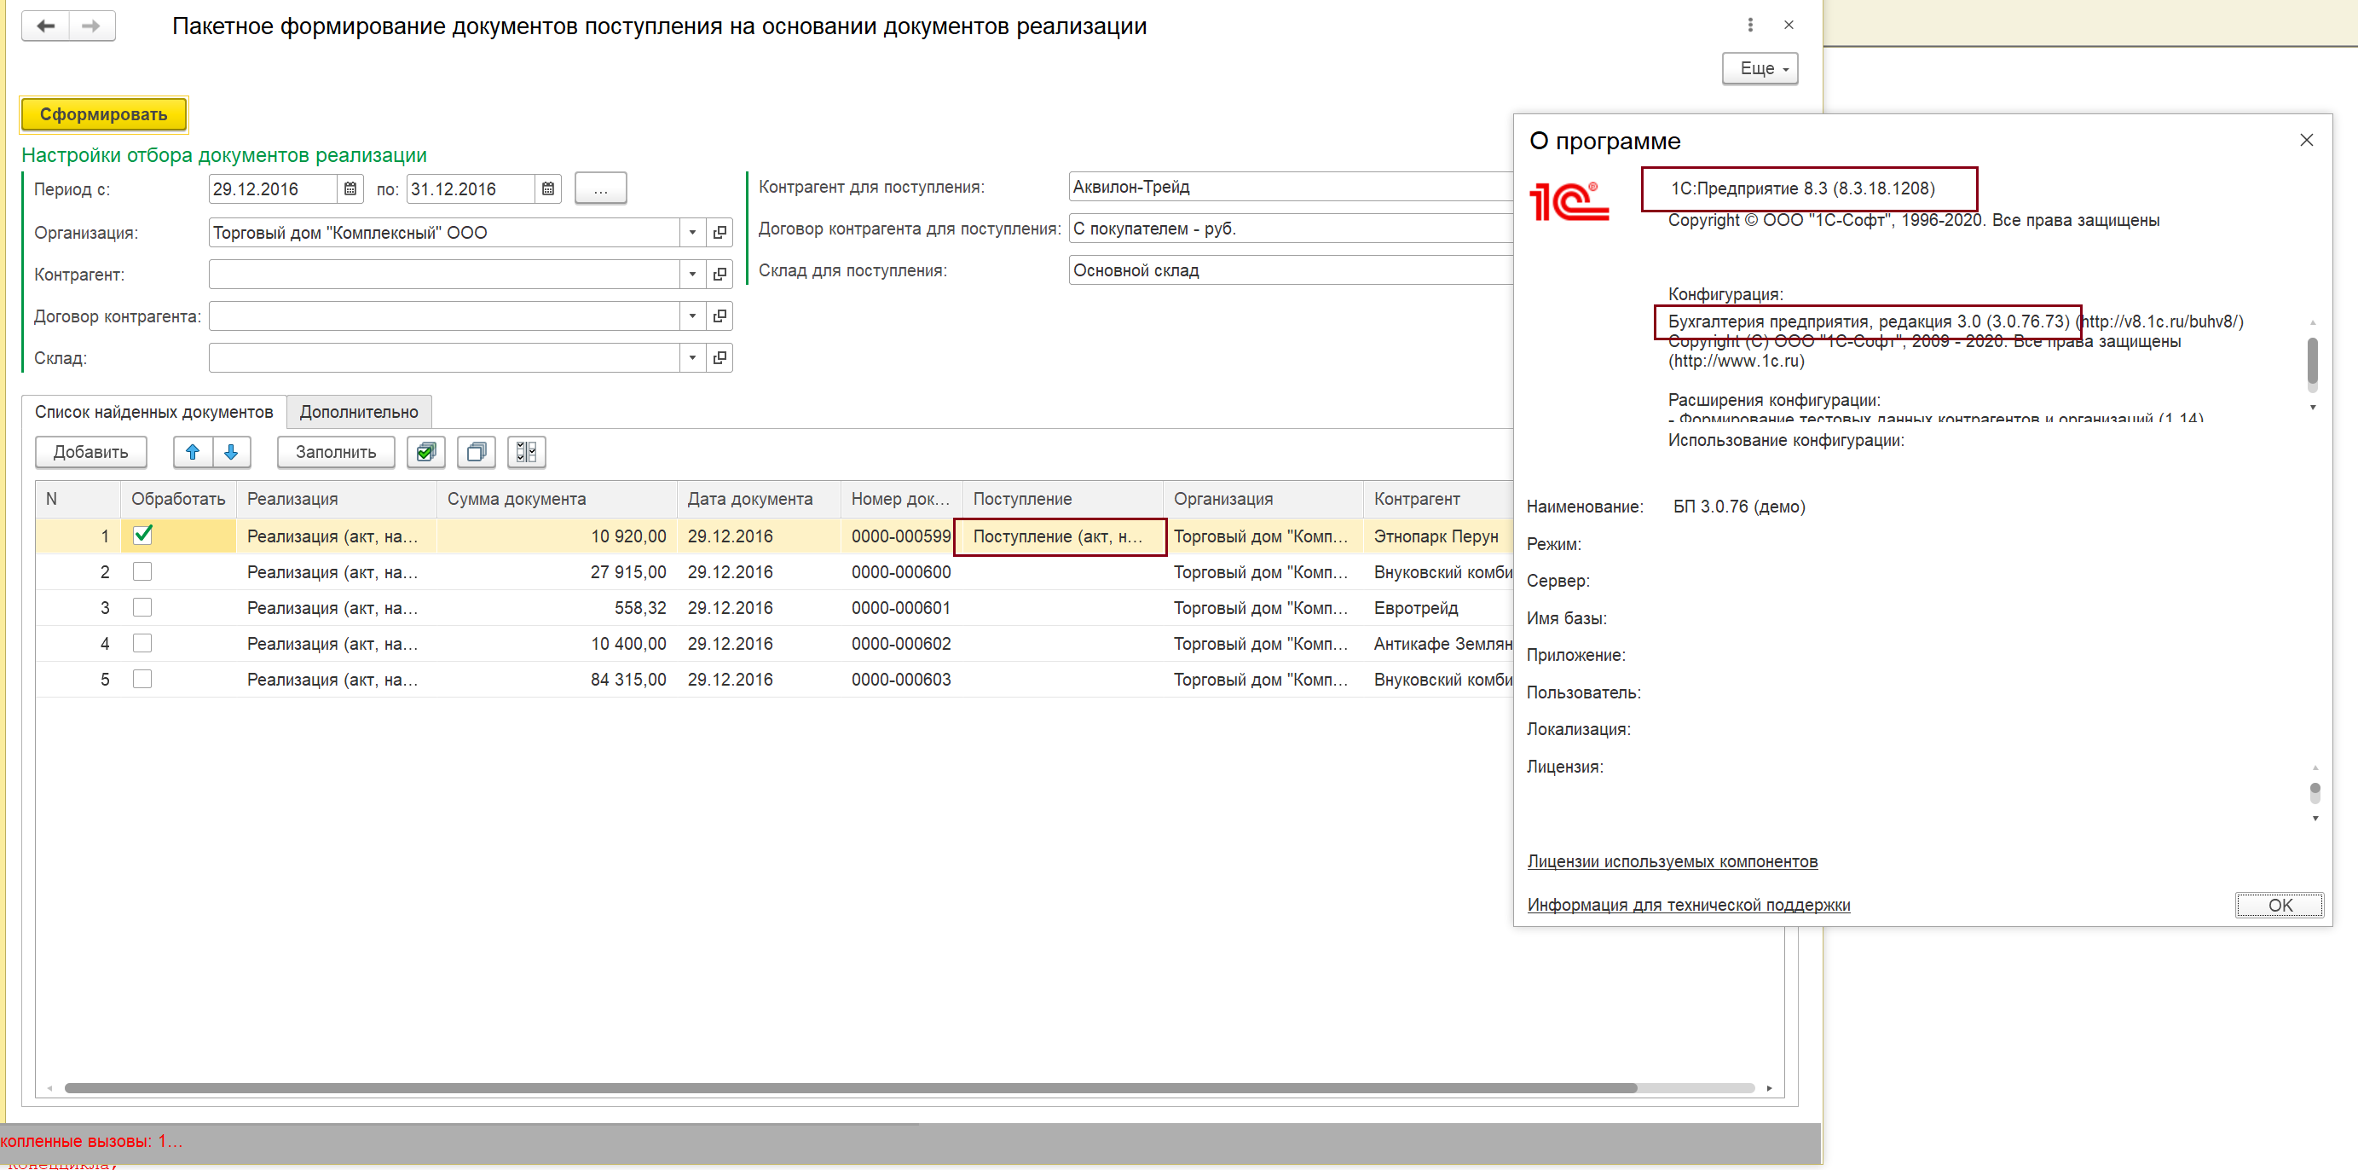Open the Контрагент field's linked record icon
The image size is (2358, 1170).
720,274
